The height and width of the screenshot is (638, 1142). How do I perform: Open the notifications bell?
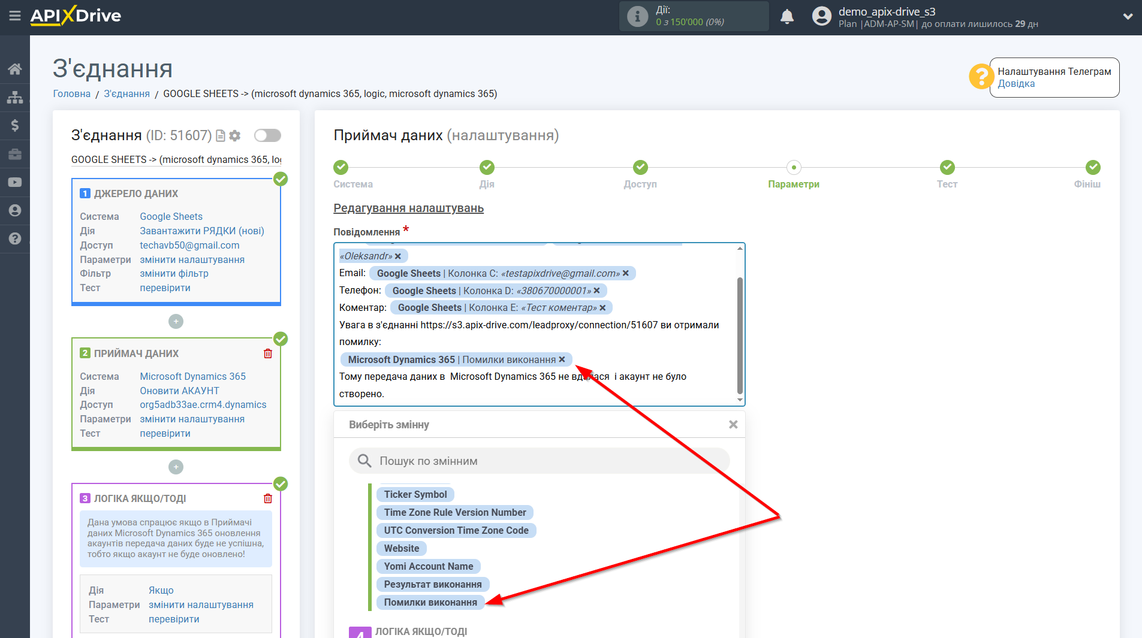[787, 17]
